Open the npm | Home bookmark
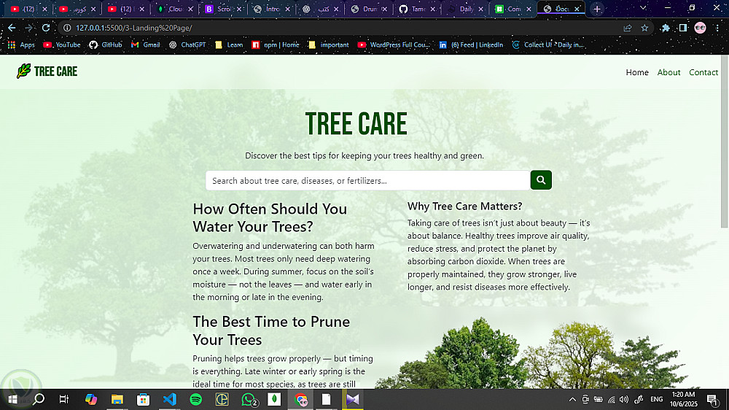The width and height of the screenshot is (729, 410). 276,45
